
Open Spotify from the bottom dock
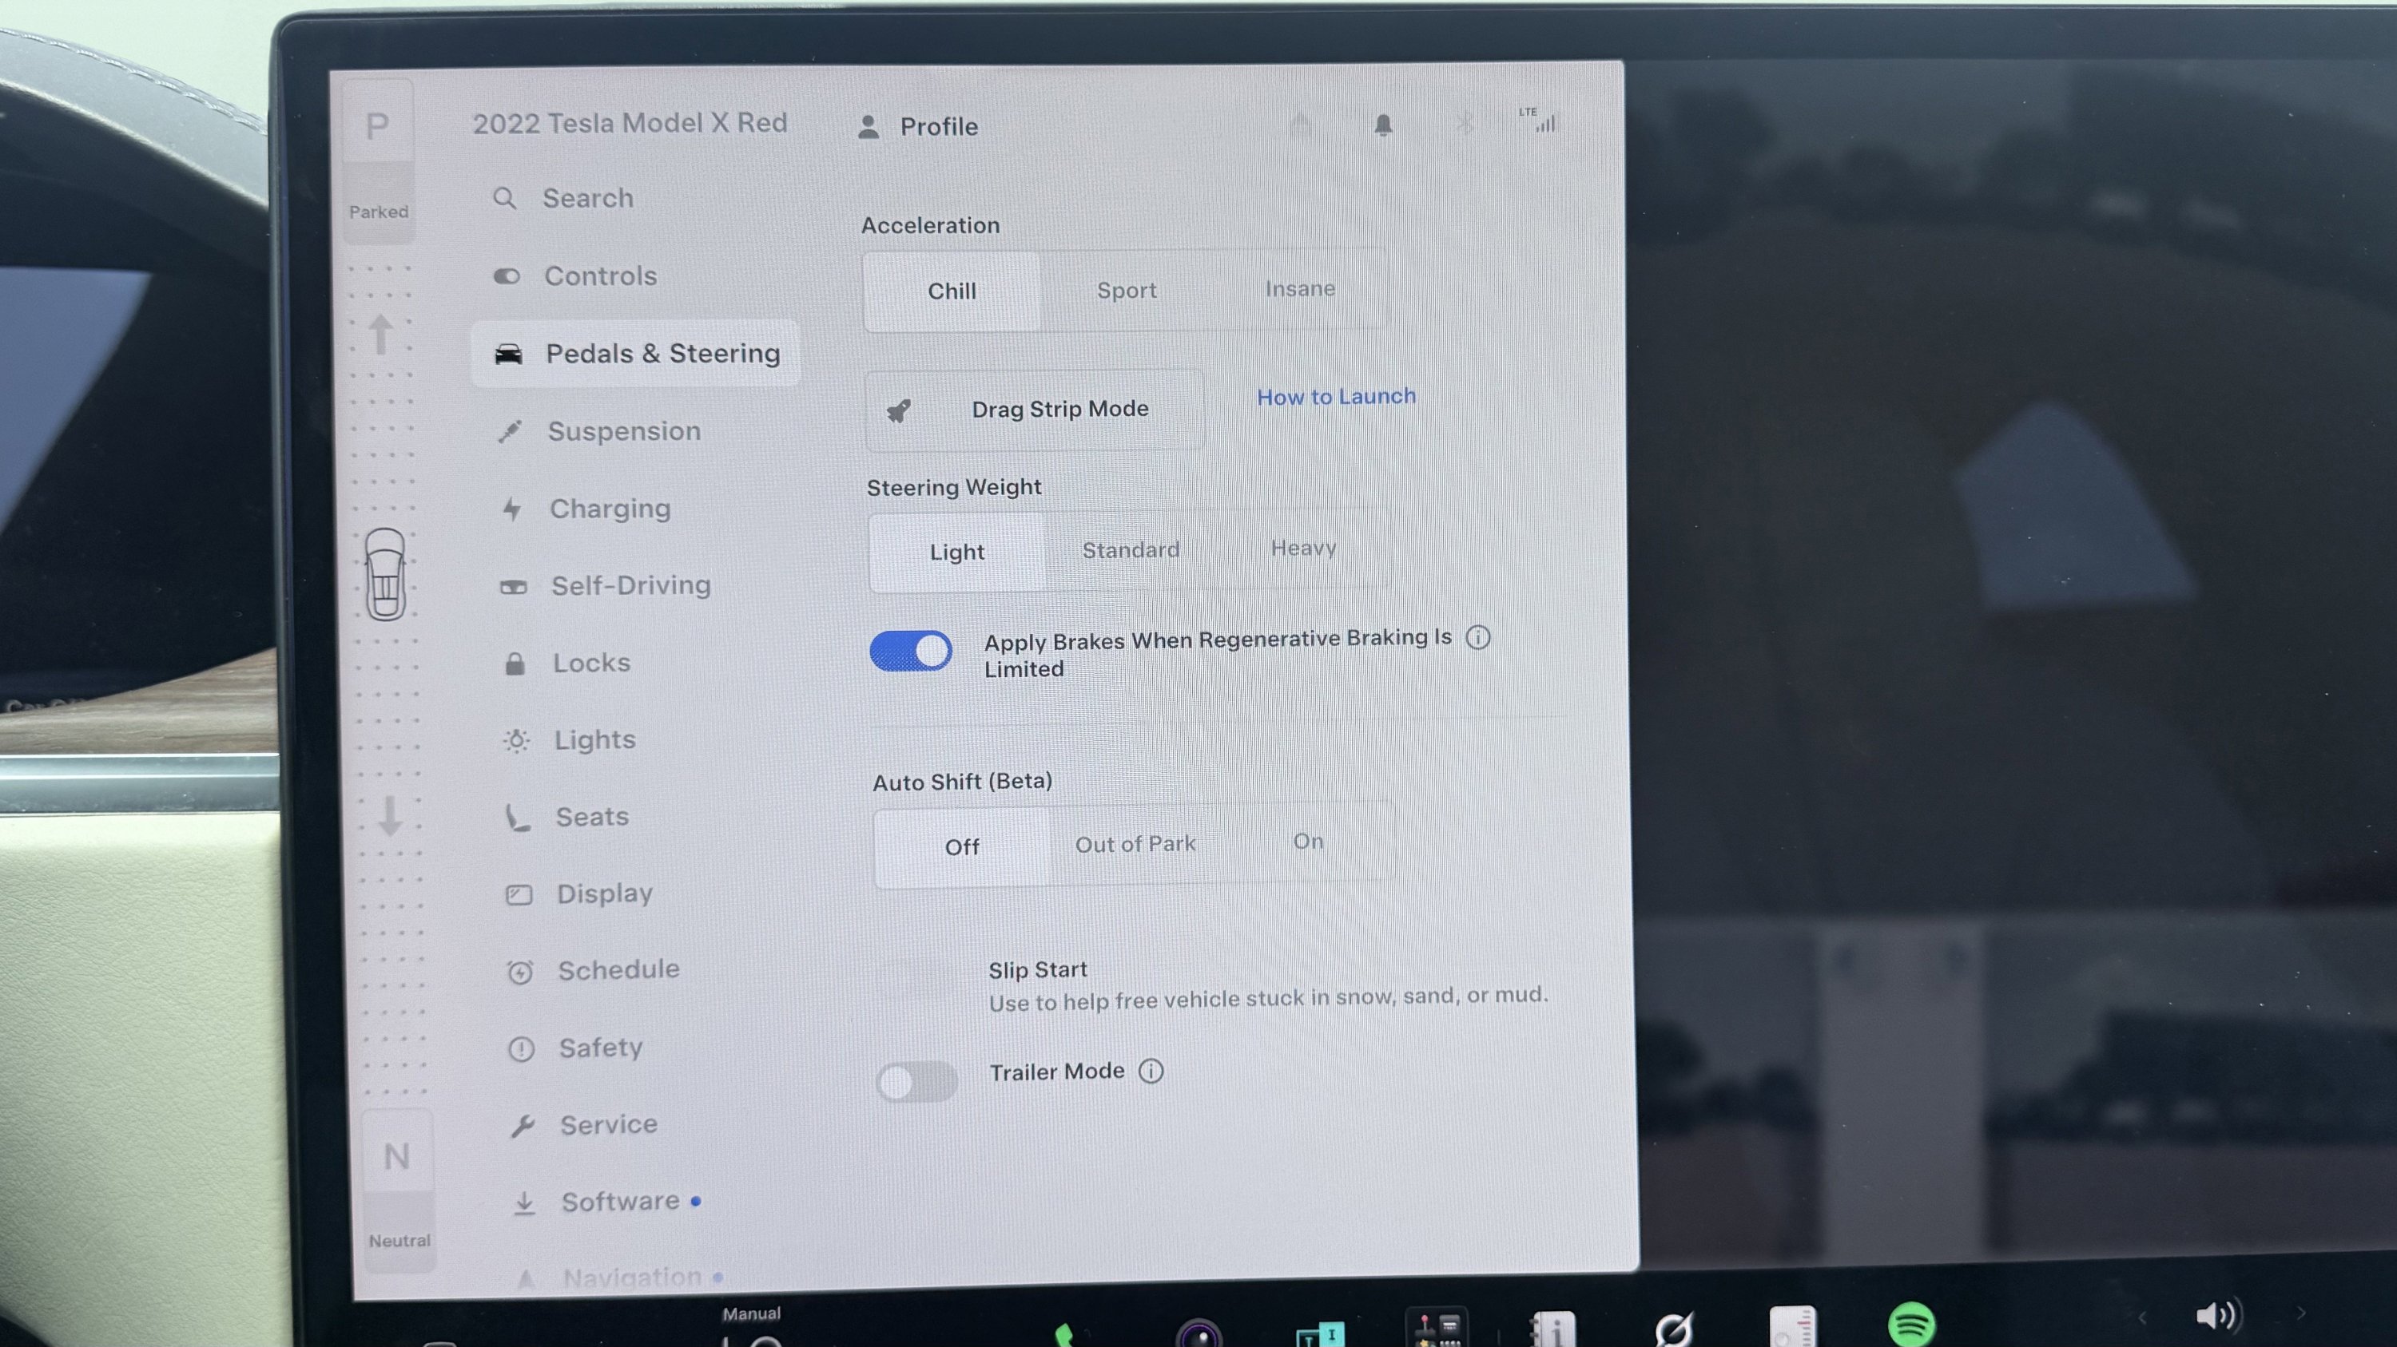[1911, 1325]
